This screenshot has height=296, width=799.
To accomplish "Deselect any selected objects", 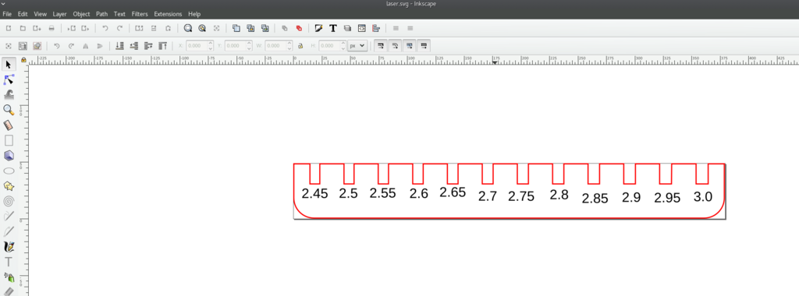I will 37,46.
